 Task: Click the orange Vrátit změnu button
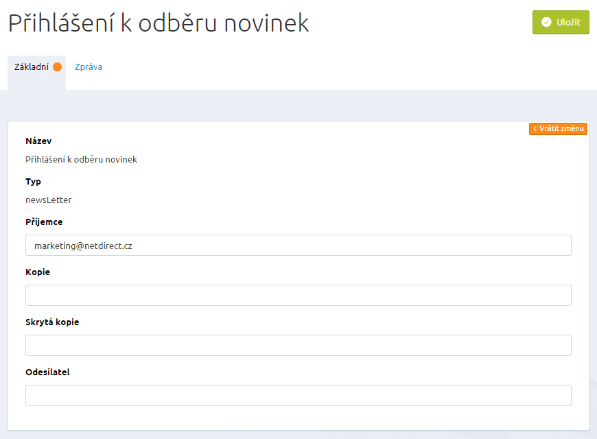[x=558, y=129]
